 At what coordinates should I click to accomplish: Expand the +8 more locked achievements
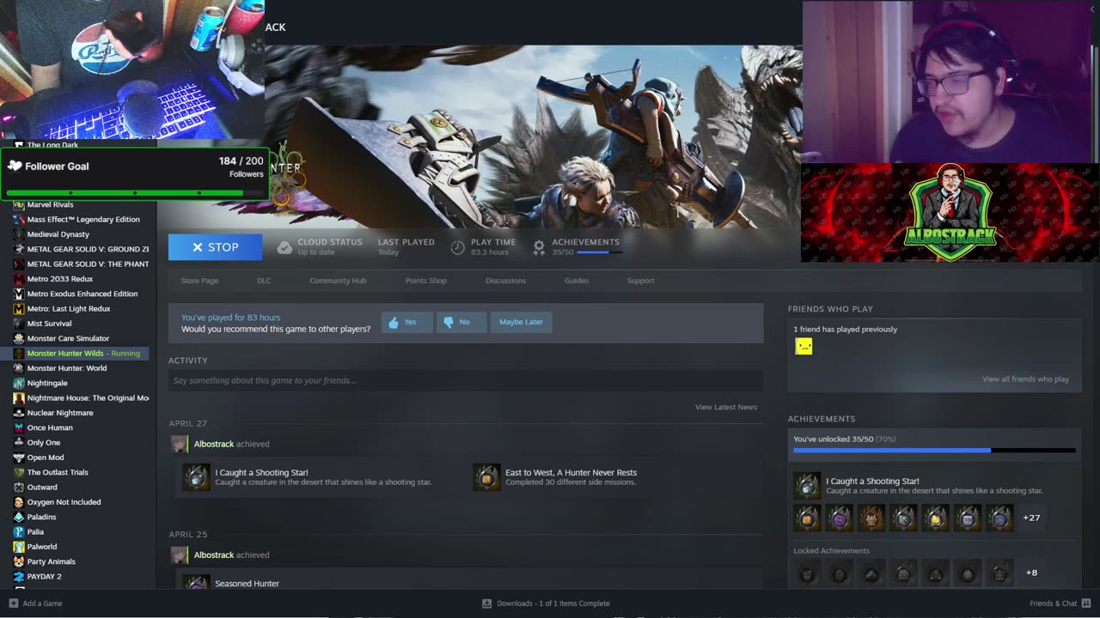pyautogui.click(x=1031, y=573)
